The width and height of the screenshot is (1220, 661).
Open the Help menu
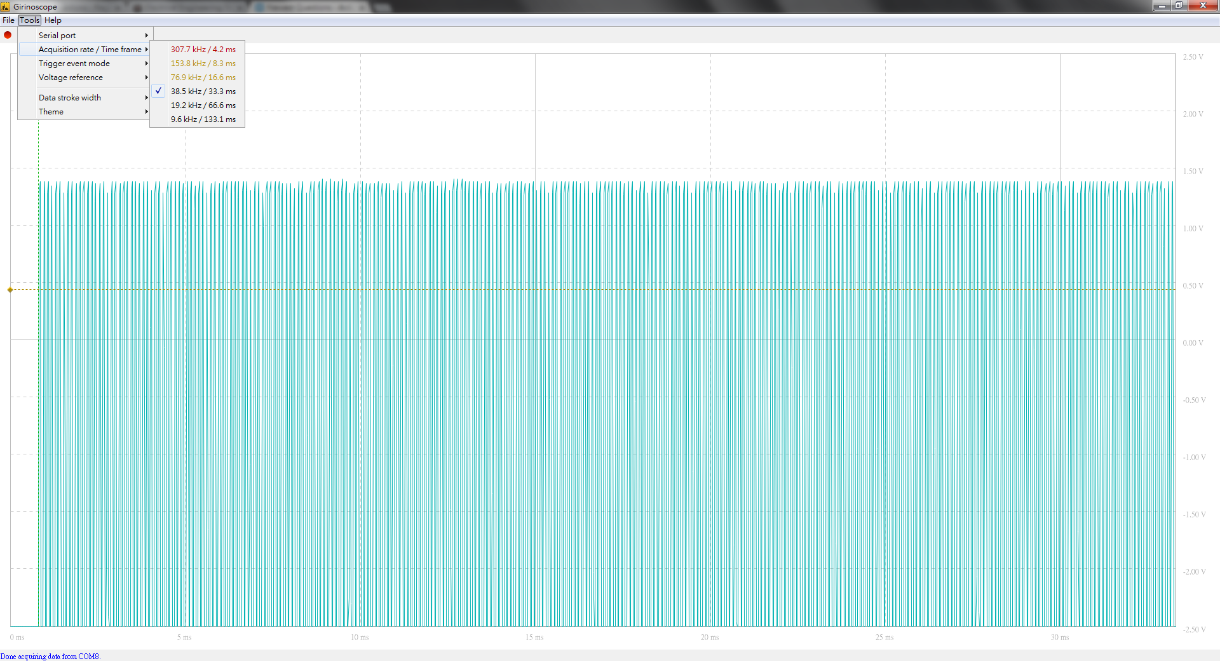pyautogui.click(x=53, y=20)
